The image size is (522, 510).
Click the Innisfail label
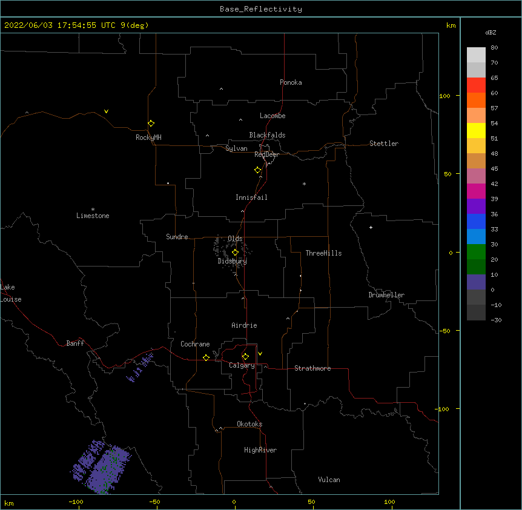coord(251,197)
